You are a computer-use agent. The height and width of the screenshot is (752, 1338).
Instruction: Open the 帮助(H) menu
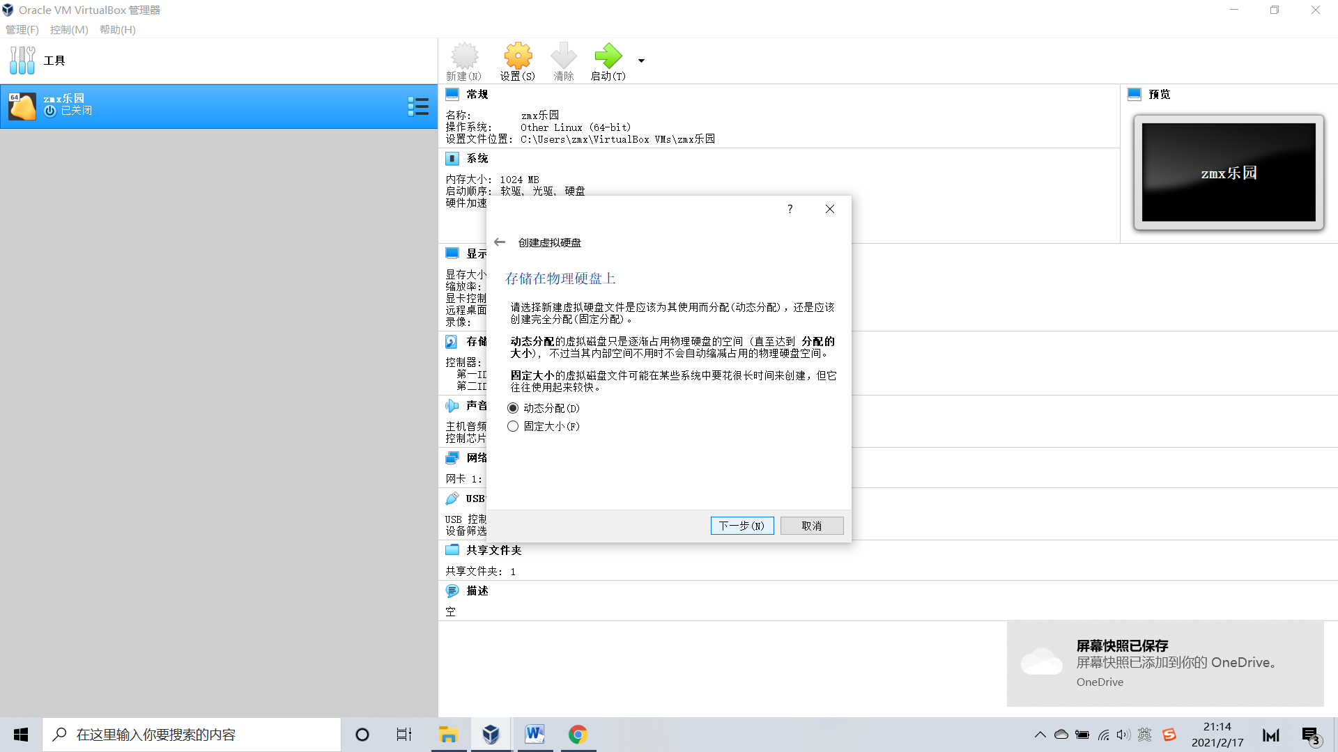click(117, 29)
